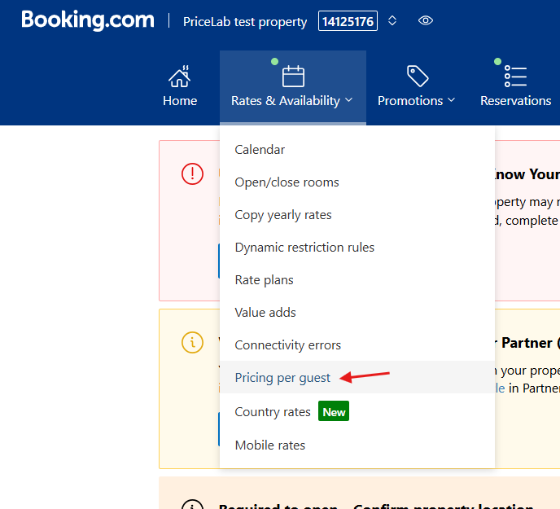Click the Home house icon
The image size is (560, 509).
(180, 77)
